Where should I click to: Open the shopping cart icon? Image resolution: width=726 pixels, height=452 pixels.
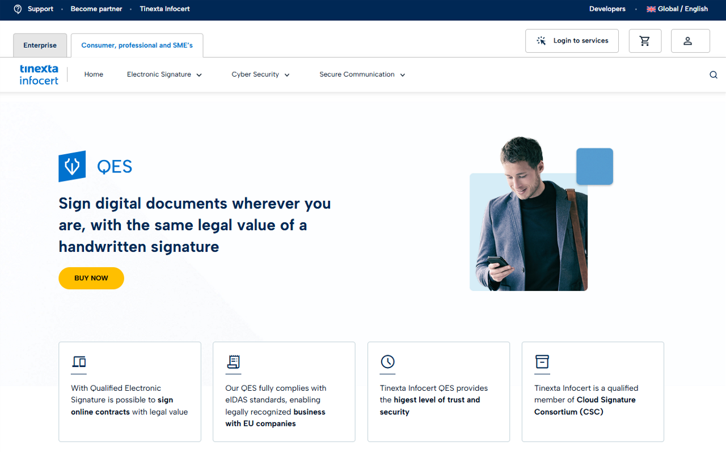tap(645, 41)
